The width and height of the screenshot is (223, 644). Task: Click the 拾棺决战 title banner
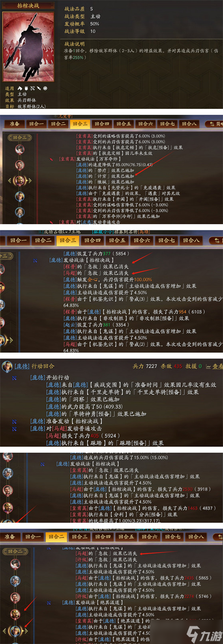point(28,6)
